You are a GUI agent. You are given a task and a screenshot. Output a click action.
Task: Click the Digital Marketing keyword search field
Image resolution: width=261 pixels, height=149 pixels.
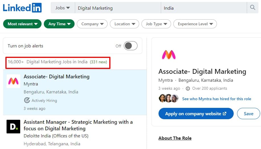(118, 8)
